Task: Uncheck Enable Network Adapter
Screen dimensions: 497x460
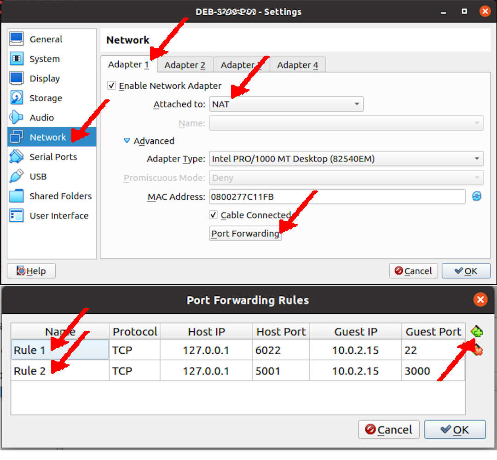Action: (111, 86)
